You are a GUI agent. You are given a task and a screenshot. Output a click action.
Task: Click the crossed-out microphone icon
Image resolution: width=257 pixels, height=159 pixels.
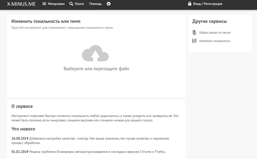[x=194, y=32]
